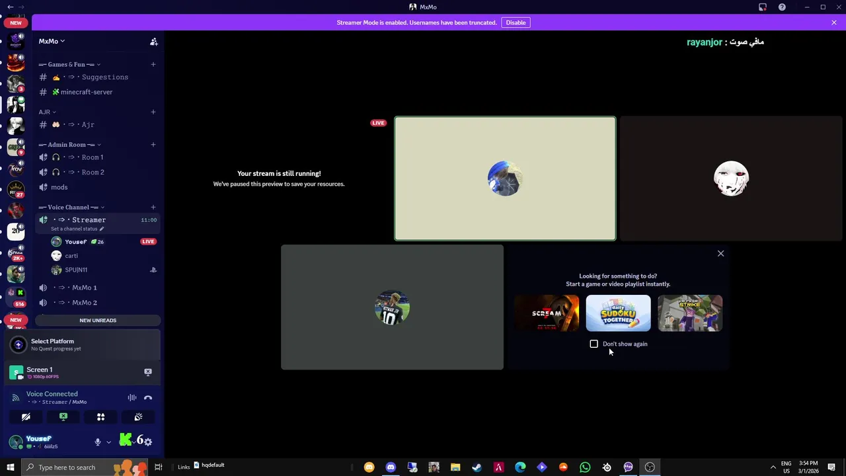This screenshot has height=476, width=846.
Task: Launch the Strike game activity thumbnail
Action: 690,313
